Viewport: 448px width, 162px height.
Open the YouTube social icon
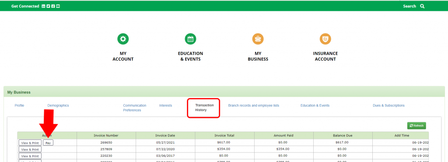pos(58,6)
